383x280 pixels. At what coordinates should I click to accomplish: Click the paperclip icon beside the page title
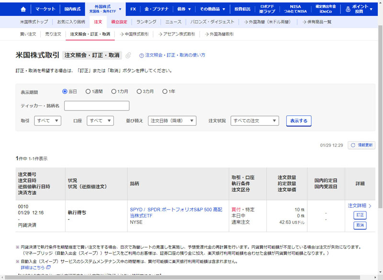pyautogui.click(x=128, y=56)
